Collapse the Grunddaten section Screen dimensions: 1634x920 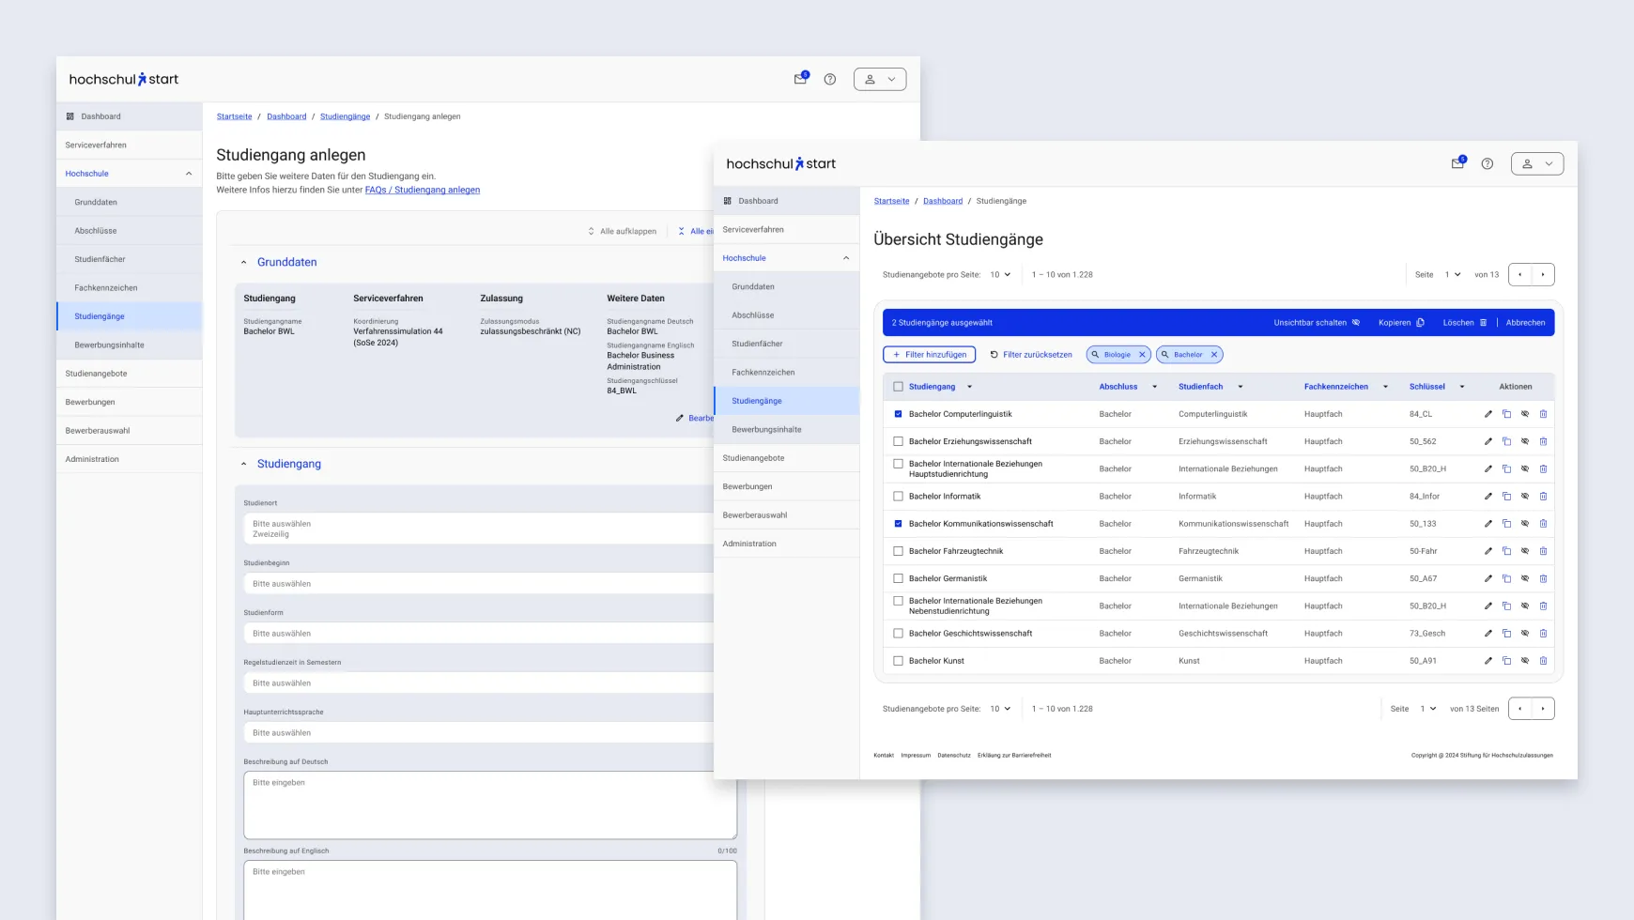tap(244, 263)
